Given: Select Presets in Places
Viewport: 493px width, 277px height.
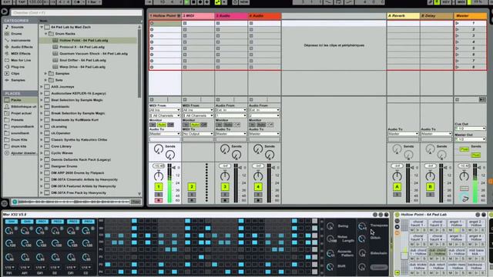Looking at the screenshot, I should pos(17,120).
